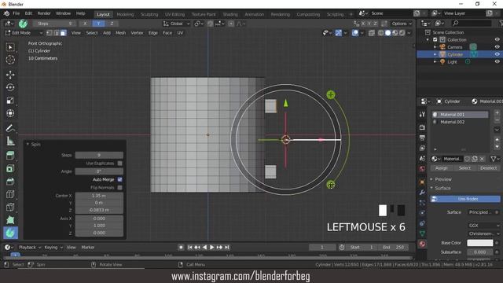Click the Base Color swatch
This screenshot has width=503, height=283.
click(x=480, y=243)
